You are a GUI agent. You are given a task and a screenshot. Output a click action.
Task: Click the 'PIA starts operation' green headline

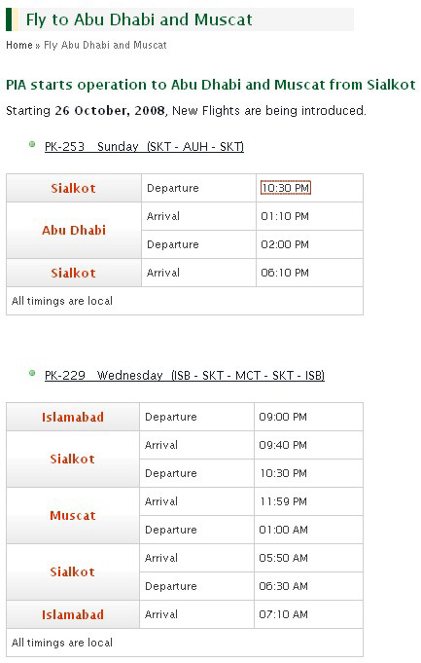[x=211, y=85]
